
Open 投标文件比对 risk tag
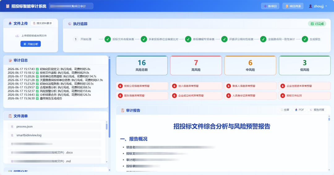point(304,96)
